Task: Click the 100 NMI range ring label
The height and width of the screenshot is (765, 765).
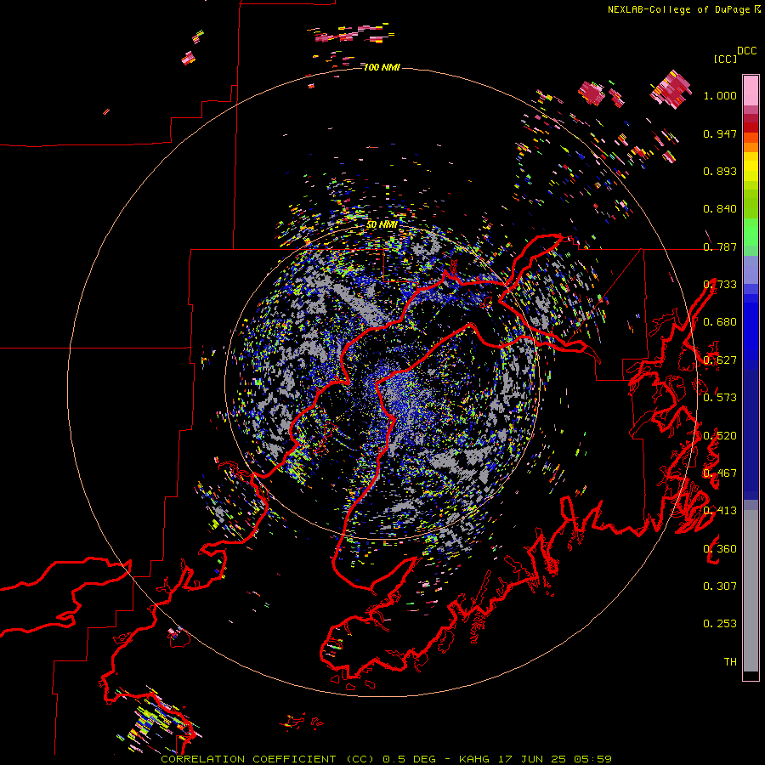Action: [x=382, y=67]
